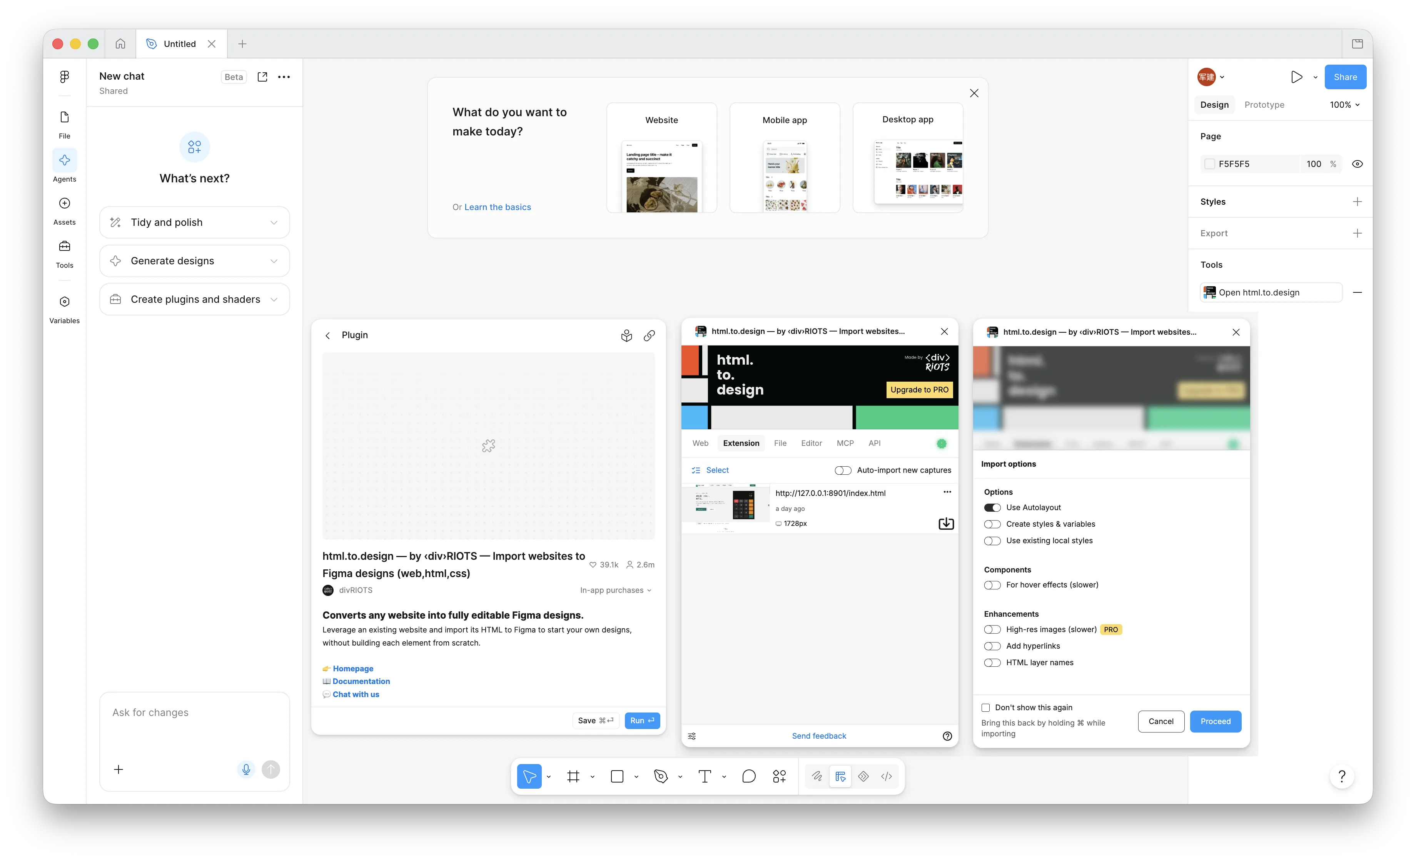Image resolution: width=1416 pixels, height=861 pixels.
Task: Check Don't show this again
Action: 985,707
